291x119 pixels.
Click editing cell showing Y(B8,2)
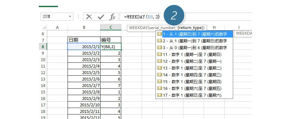[x=111, y=47]
